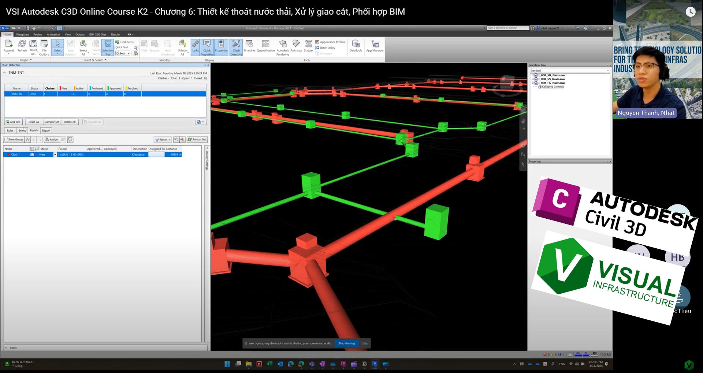Viewport: 703px width, 373px height.
Task: Toggle the Properties panel button
Action: point(221,47)
